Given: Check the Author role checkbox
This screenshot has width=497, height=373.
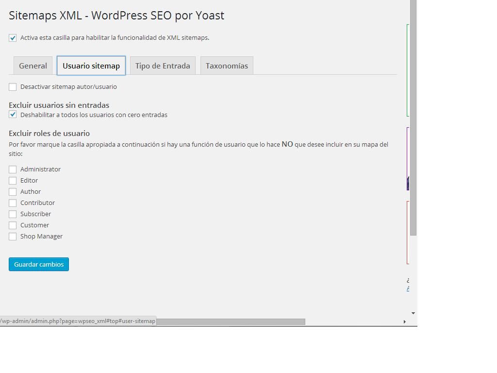Looking at the screenshot, I should pyautogui.click(x=13, y=191).
